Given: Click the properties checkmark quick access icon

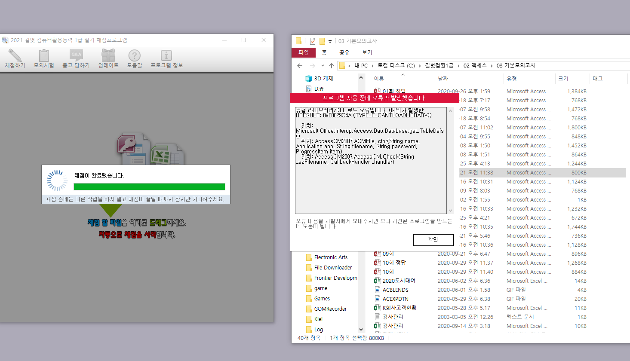Looking at the screenshot, I should [313, 41].
